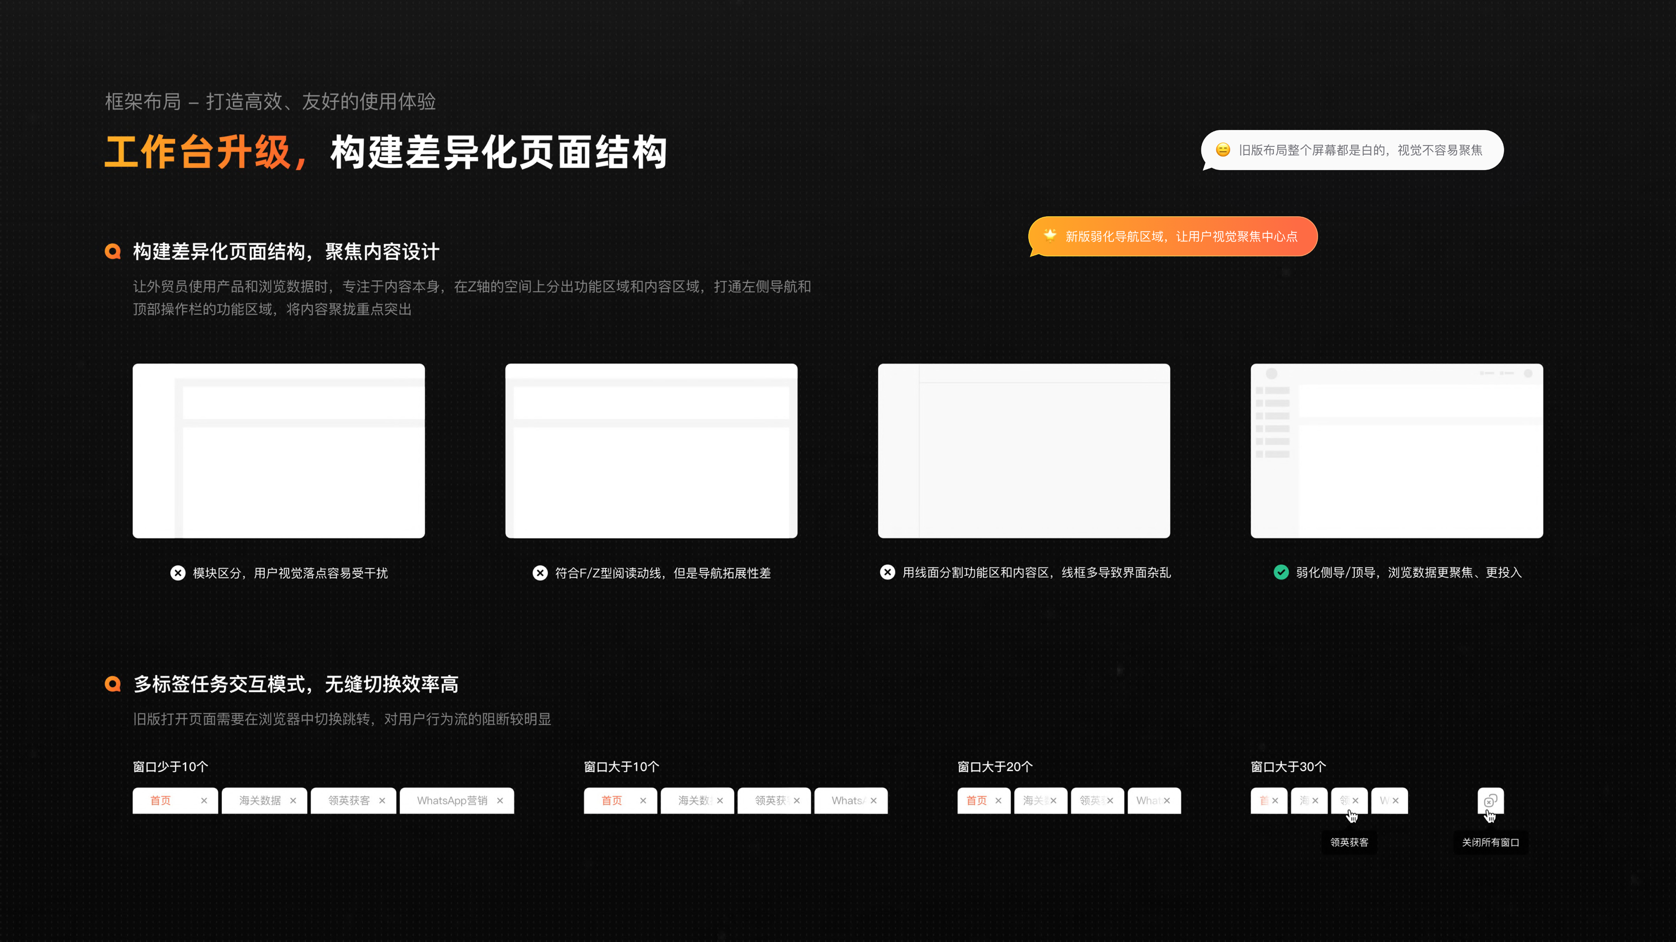
Task: Close the 海关 tab under 窗口大于20个
Action: point(1054,800)
